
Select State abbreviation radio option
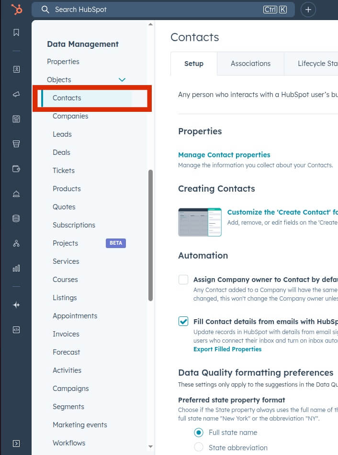pyautogui.click(x=199, y=447)
